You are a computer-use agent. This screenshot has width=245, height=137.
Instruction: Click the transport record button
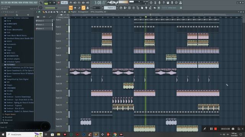pyautogui.click(x=59, y=3)
